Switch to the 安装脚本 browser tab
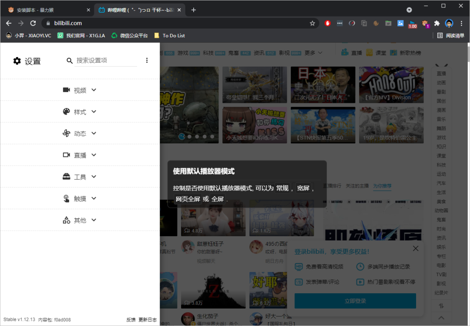The width and height of the screenshot is (470, 326). (47, 10)
